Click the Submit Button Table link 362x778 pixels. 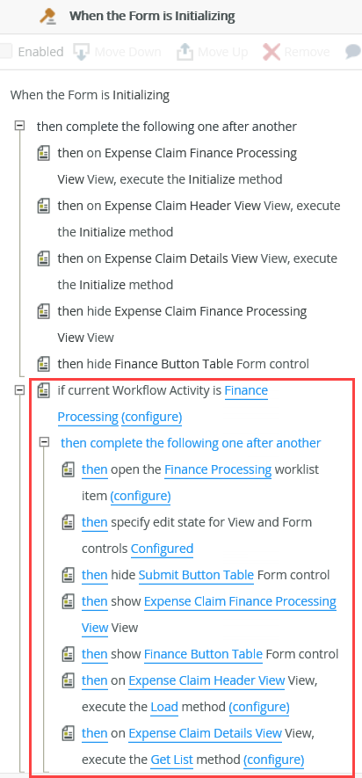[x=196, y=575]
